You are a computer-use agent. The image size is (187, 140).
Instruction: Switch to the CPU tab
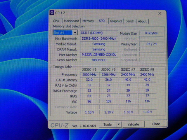point(56,21)
